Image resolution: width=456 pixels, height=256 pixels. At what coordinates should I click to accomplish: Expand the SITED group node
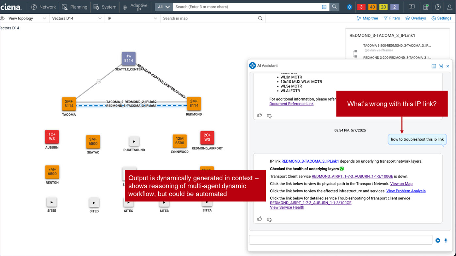[94, 203]
